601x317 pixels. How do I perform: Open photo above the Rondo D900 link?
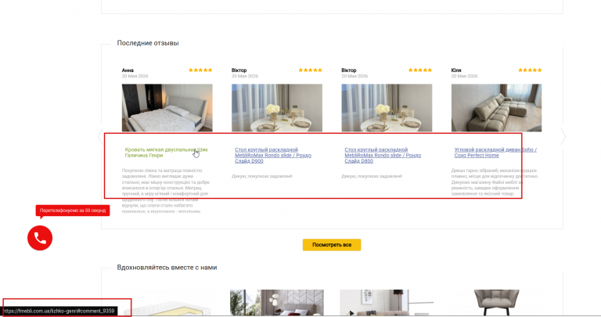277,108
